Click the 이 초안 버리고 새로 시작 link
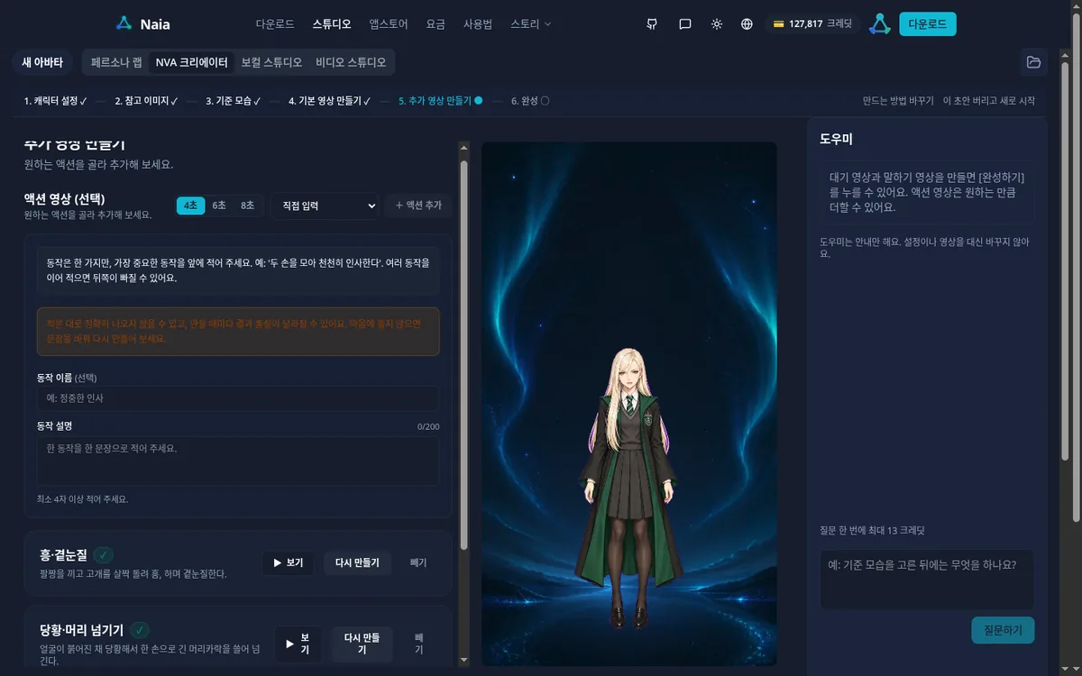1082x676 pixels. pos(989,101)
